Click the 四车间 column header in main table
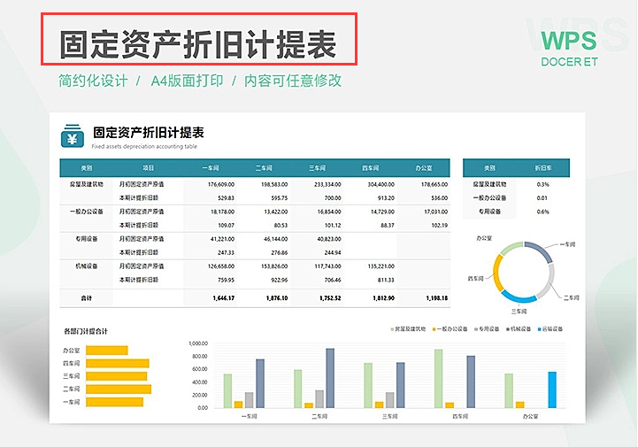Screen dimensions: 638x447 pyautogui.click(x=370, y=168)
